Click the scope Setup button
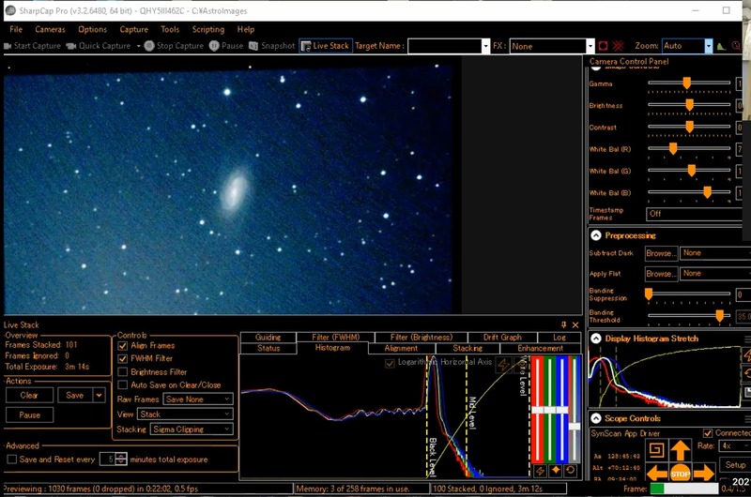The image size is (751, 497). click(x=735, y=465)
